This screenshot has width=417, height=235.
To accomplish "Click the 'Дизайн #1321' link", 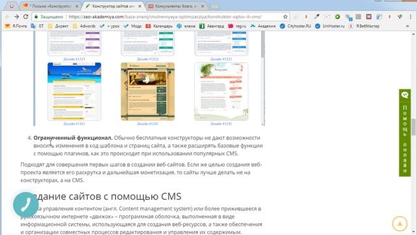I will coord(221,59).
